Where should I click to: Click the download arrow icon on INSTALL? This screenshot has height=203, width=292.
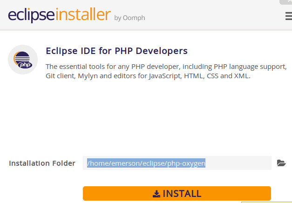click(x=156, y=194)
